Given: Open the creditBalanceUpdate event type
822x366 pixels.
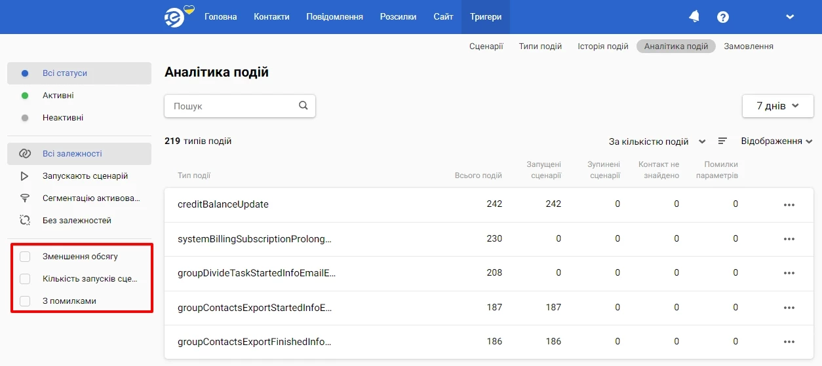Looking at the screenshot, I should (x=223, y=204).
